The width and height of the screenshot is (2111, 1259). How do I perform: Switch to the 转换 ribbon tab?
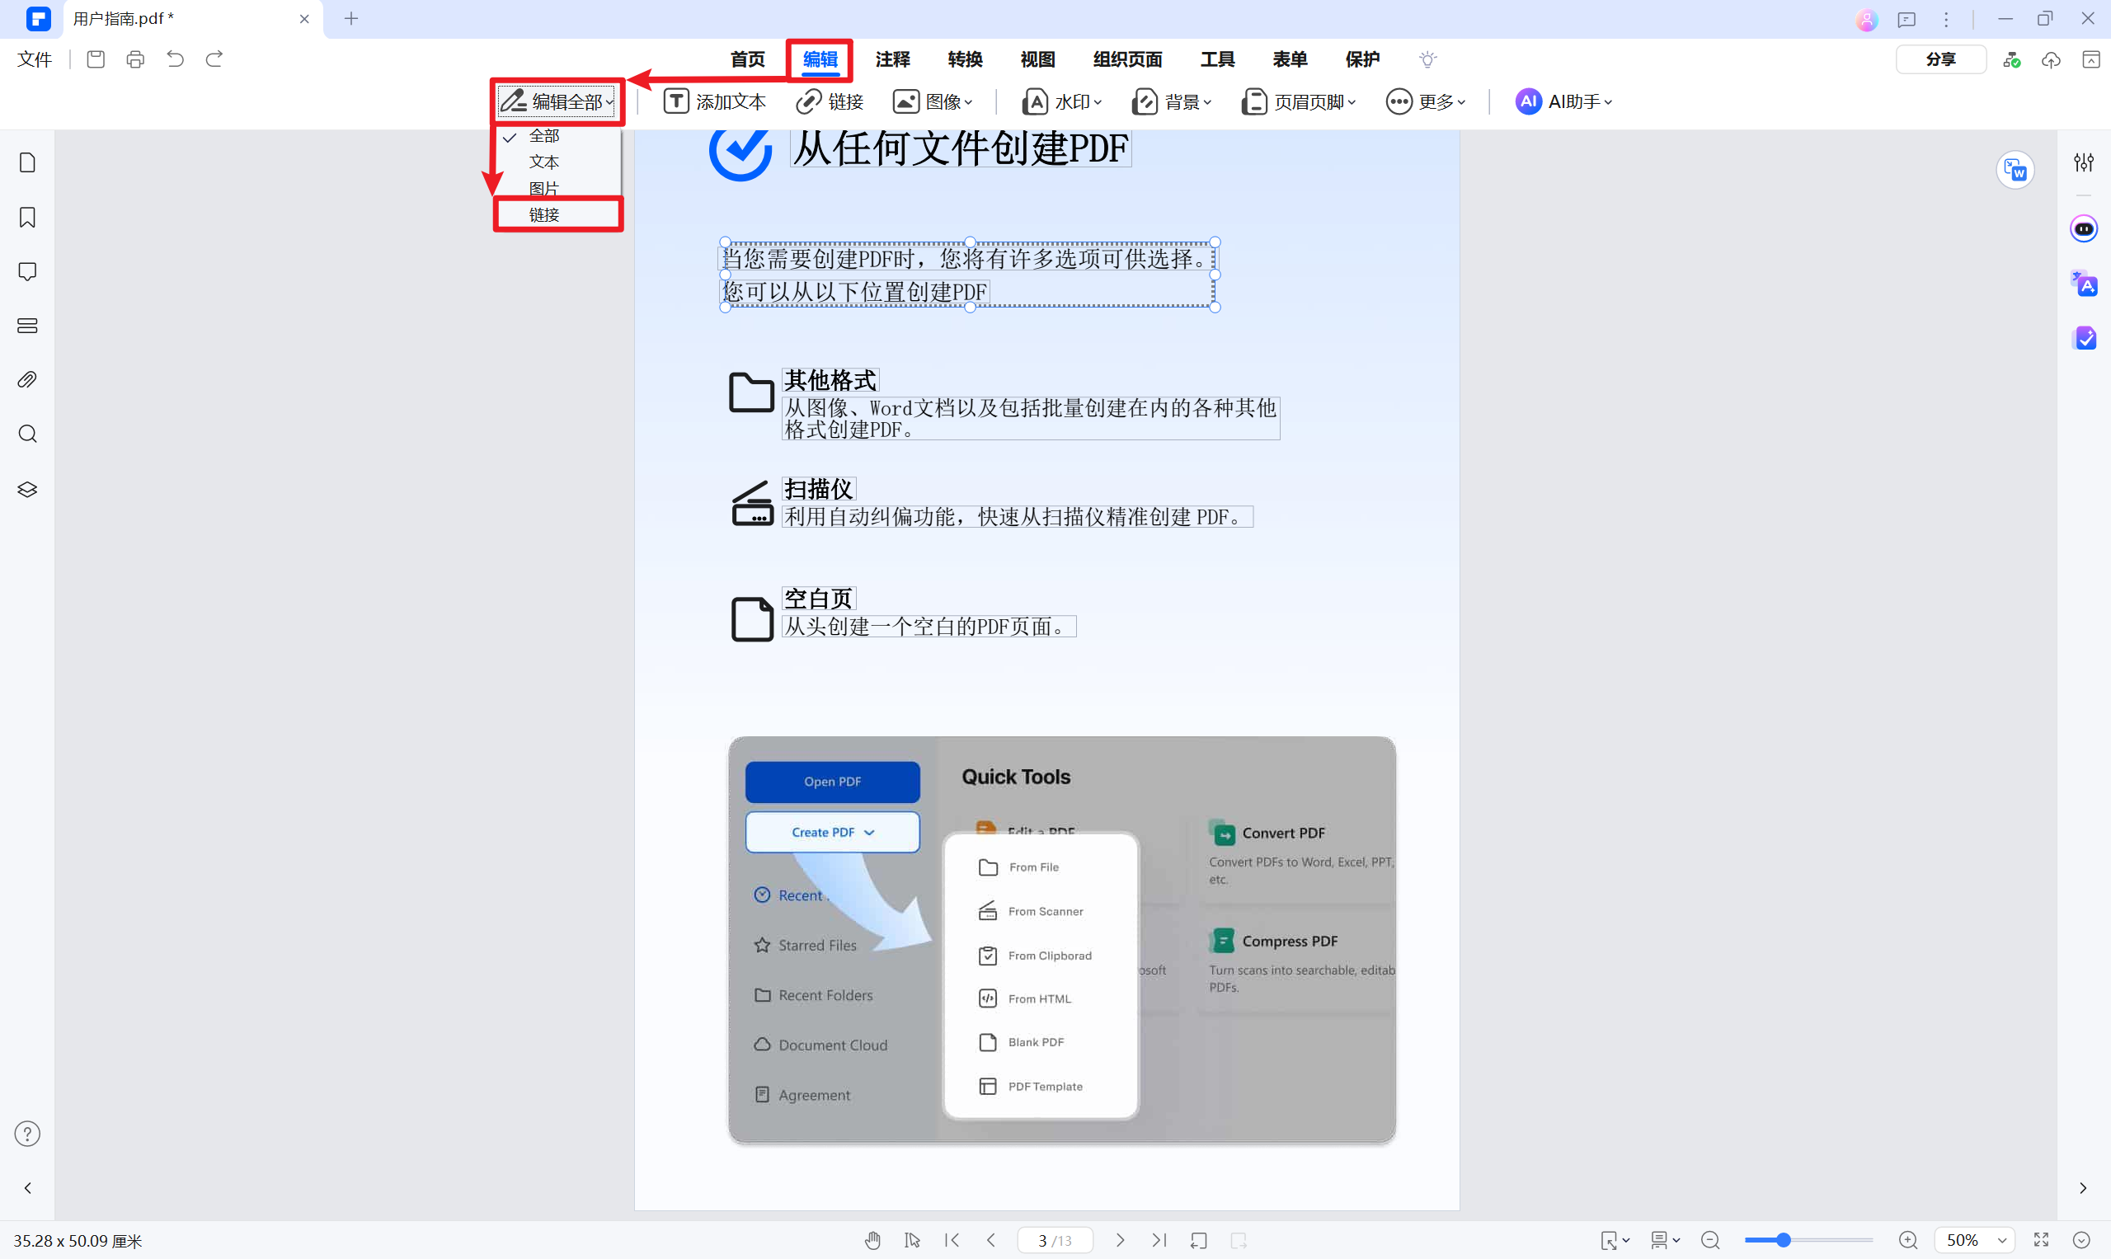(964, 59)
